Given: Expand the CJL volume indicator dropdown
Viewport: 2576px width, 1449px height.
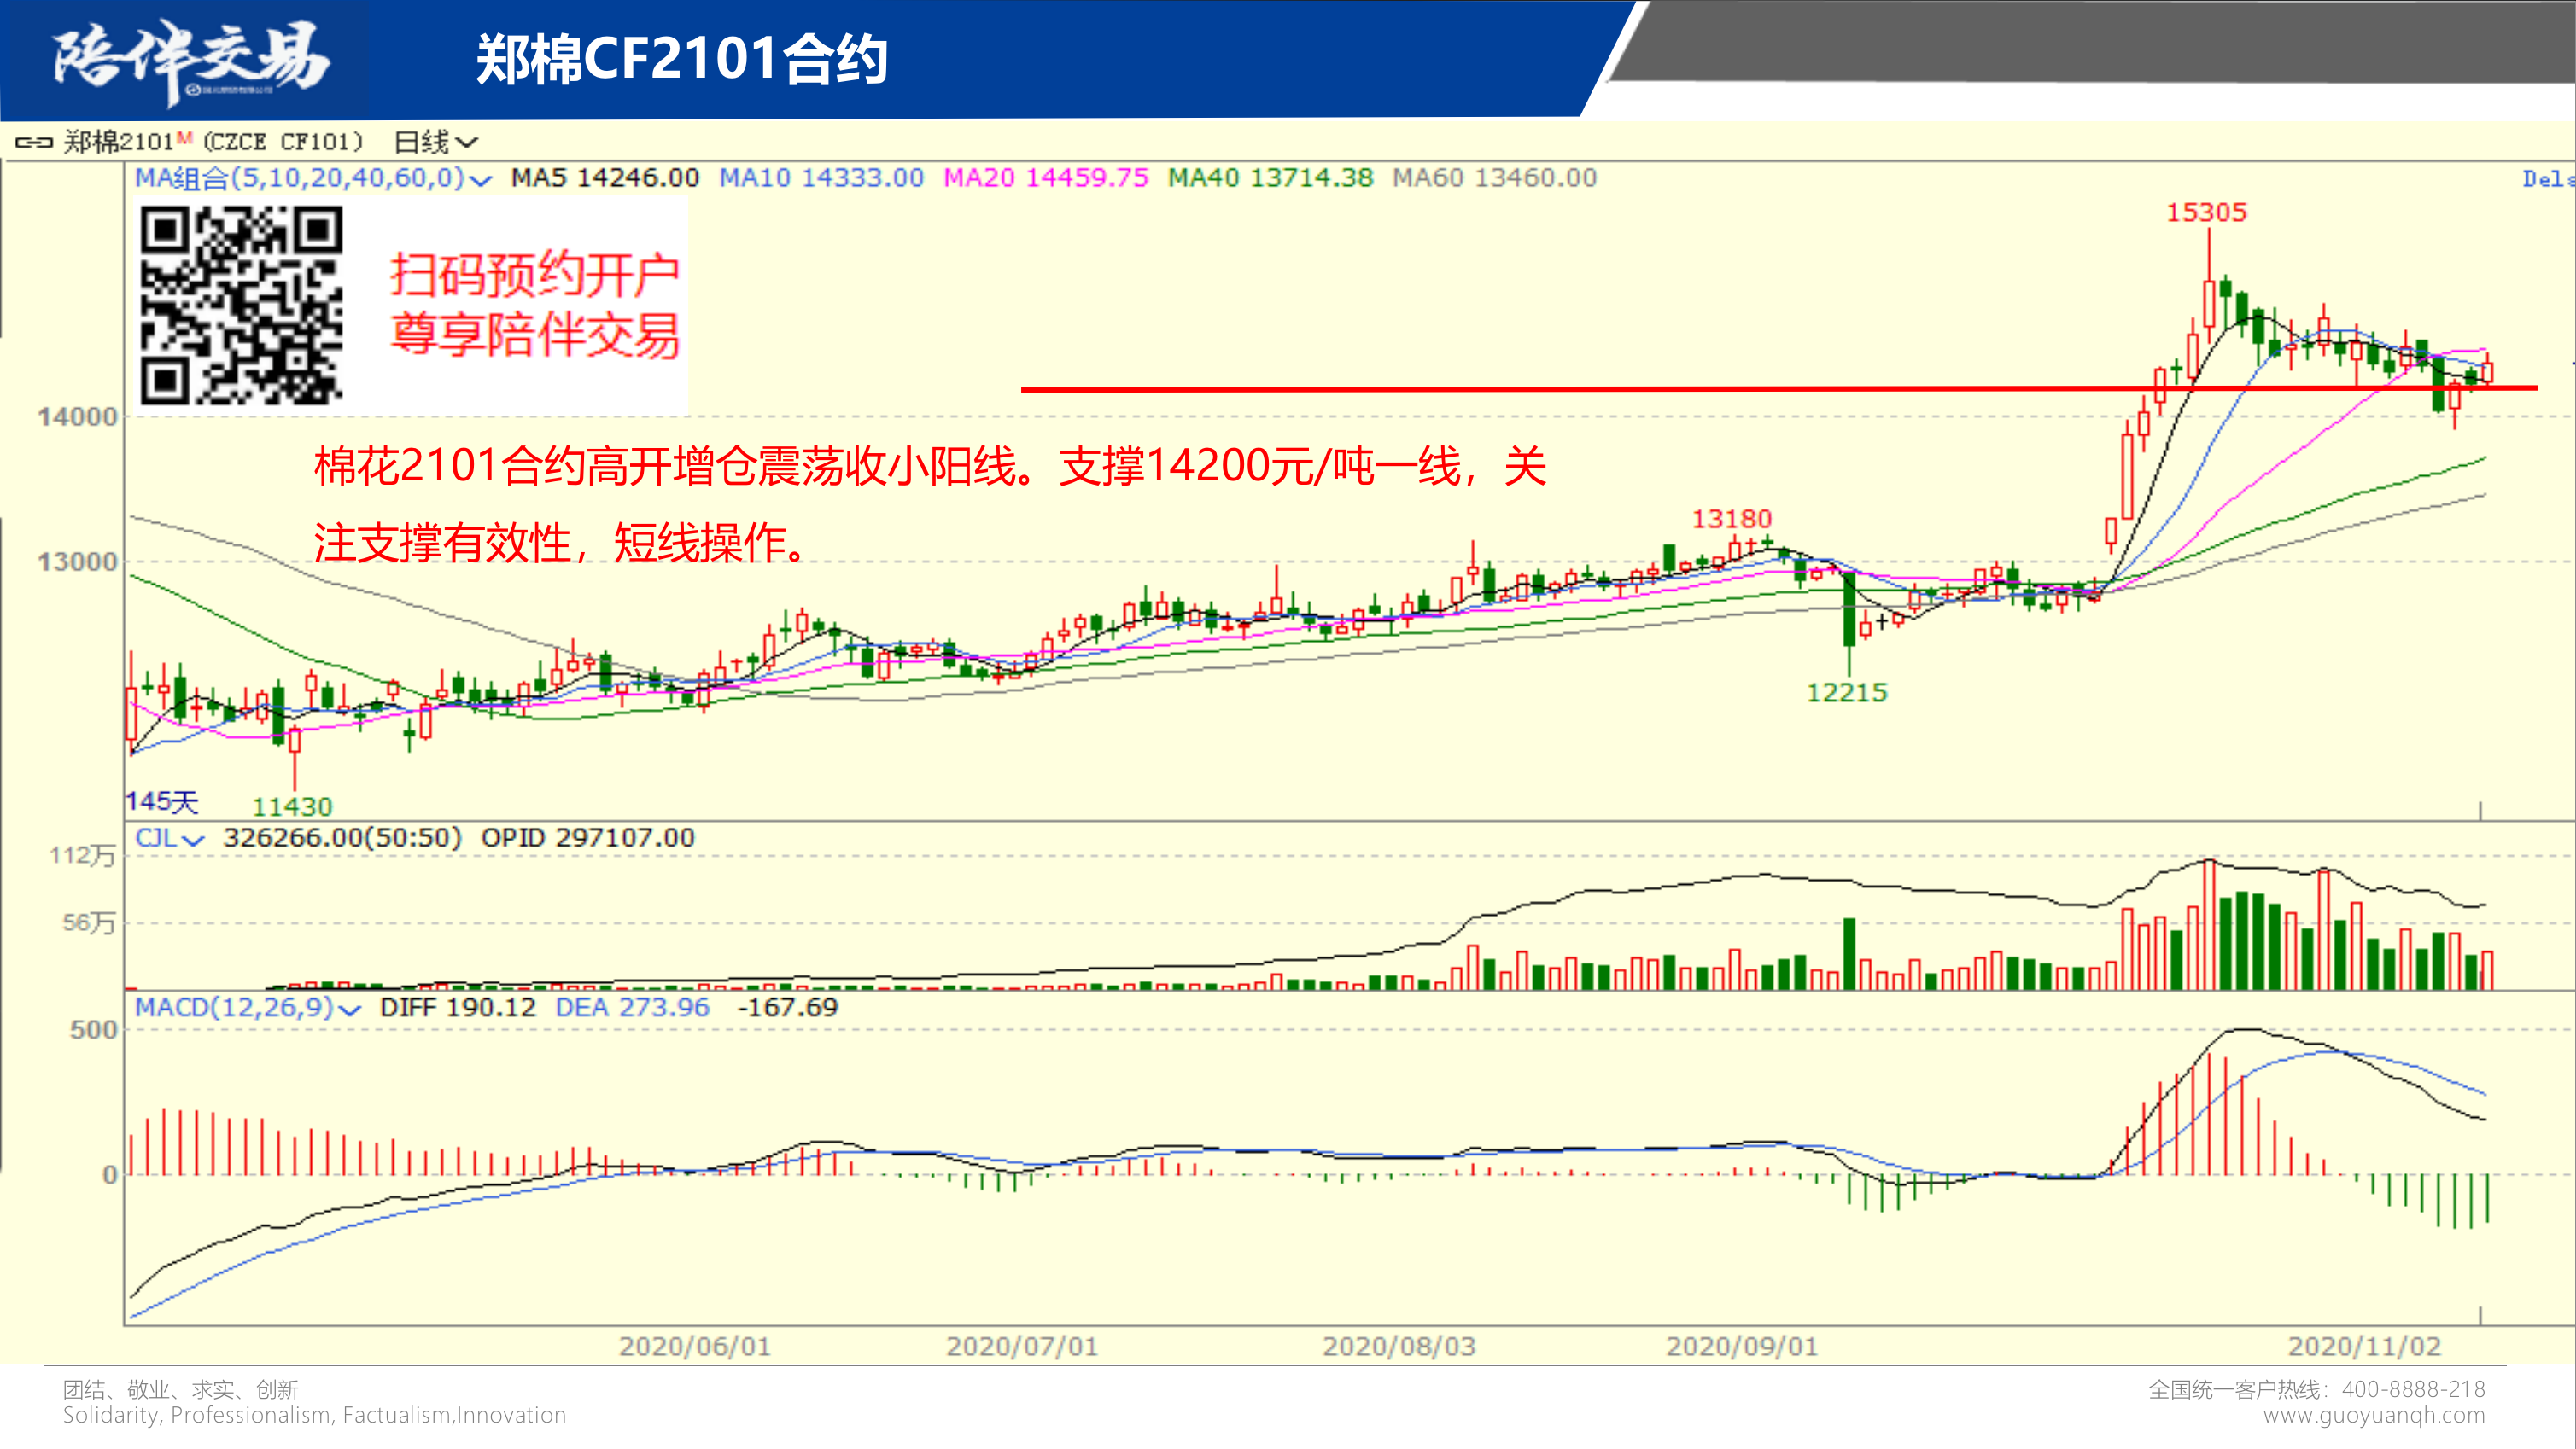Looking at the screenshot, I should coord(194,840).
